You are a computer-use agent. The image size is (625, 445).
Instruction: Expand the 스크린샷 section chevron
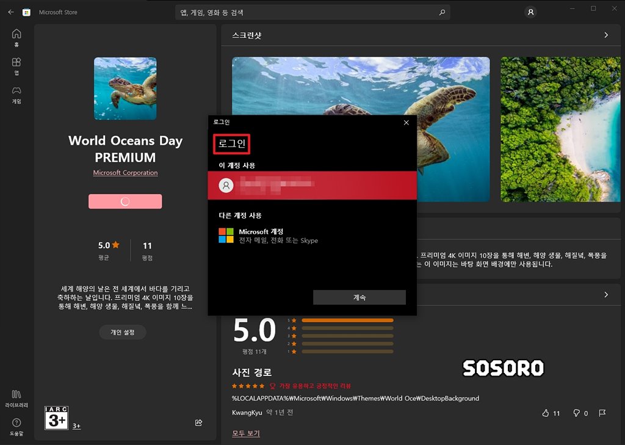tap(606, 35)
